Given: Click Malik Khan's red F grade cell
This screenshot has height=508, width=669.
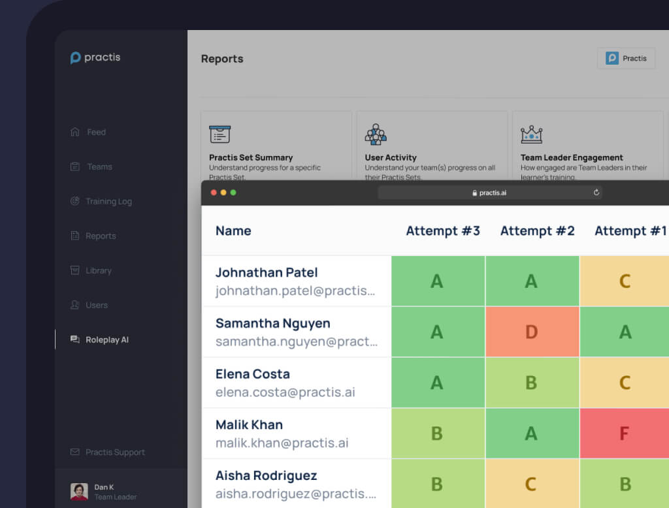Looking at the screenshot, I should pyautogui.click(x=624, y=434).
